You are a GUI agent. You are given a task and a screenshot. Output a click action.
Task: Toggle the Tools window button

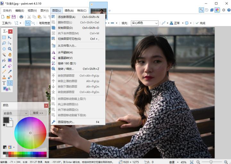[x=201, y=10]
